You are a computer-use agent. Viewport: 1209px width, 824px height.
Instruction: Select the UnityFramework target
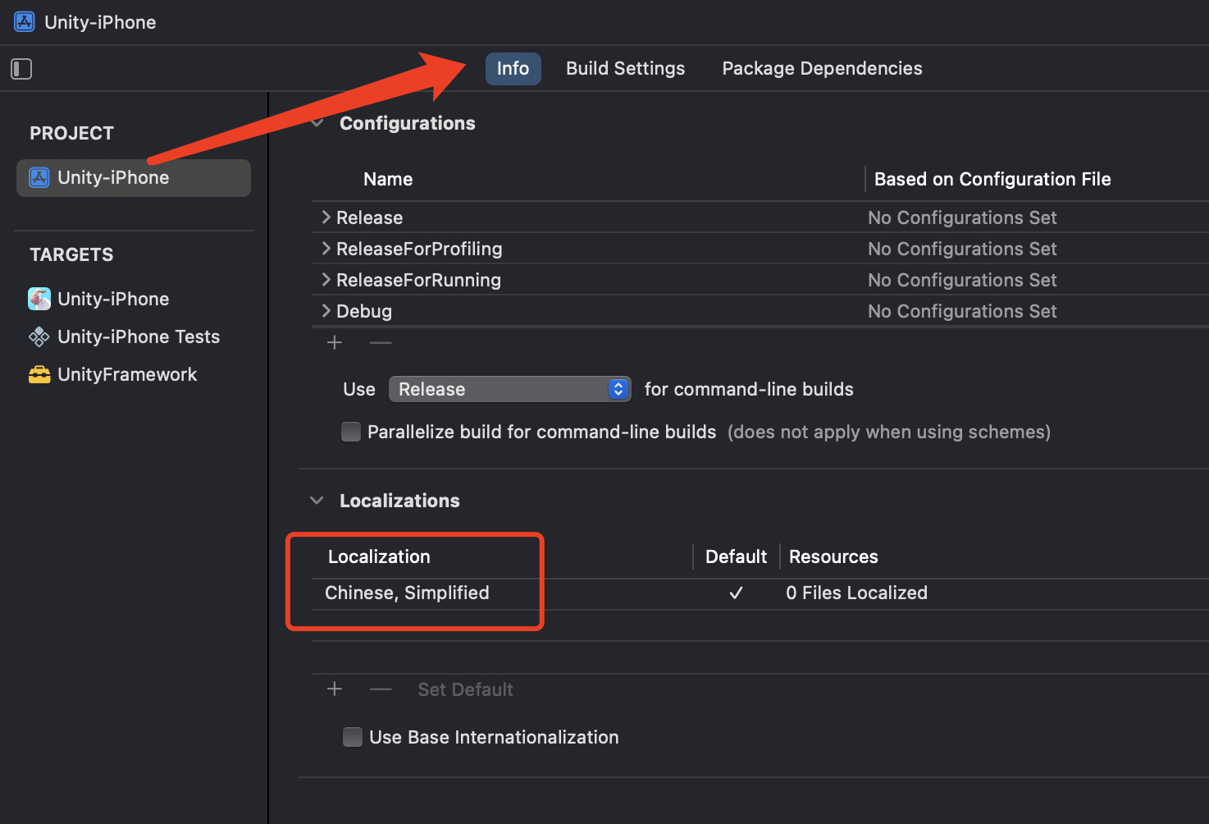pyautogui.click(x=113, y=374)
